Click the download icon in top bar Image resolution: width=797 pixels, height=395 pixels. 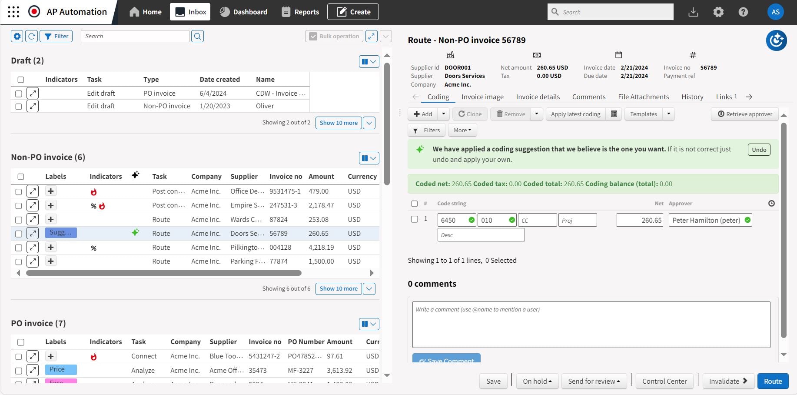tap(693, 12)
